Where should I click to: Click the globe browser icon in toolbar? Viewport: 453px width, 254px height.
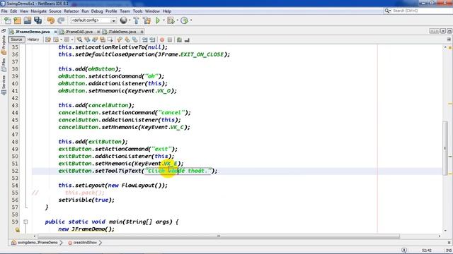coord(123,20)
